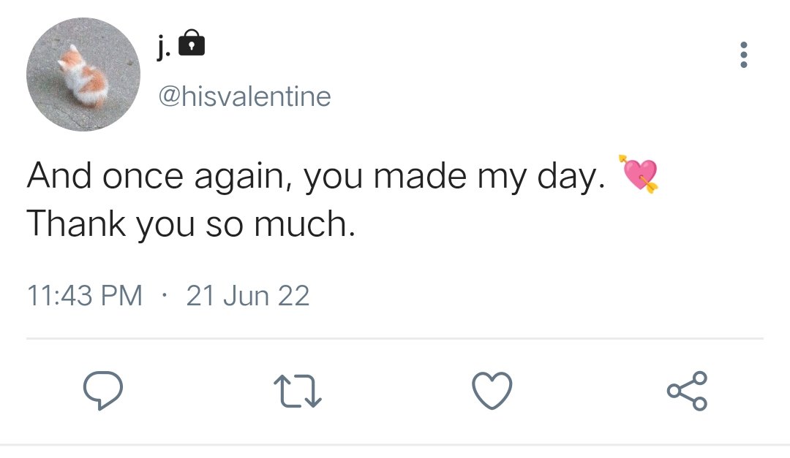This screenshot has height=458, width=790.
Task: Click the 11:43 PM timestamp
Action: [85, 296]
